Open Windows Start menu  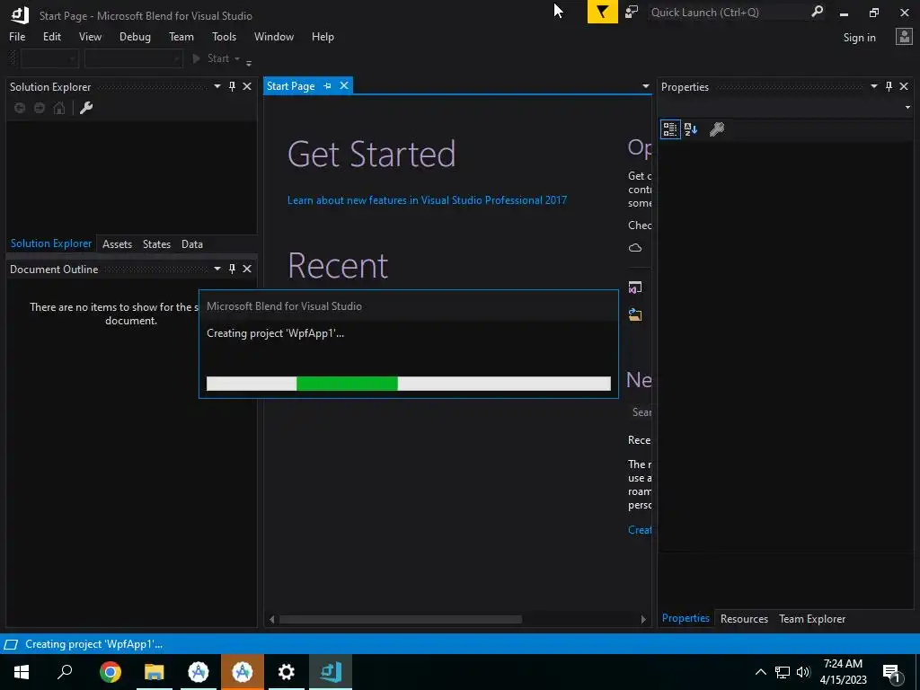pos(22,672)
